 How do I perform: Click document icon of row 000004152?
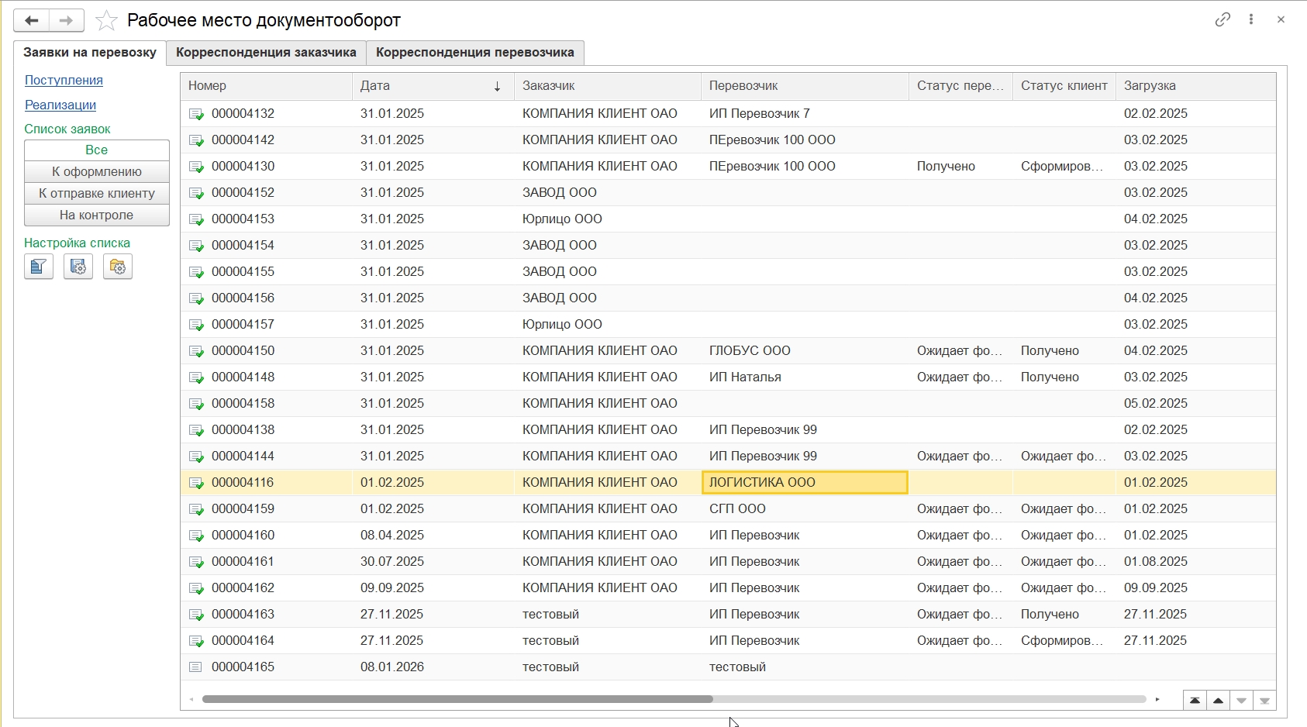(x=196, y=193)
